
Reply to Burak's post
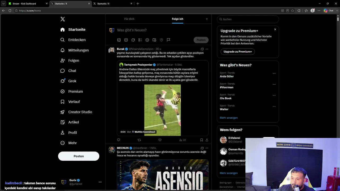tap(118, 140)
